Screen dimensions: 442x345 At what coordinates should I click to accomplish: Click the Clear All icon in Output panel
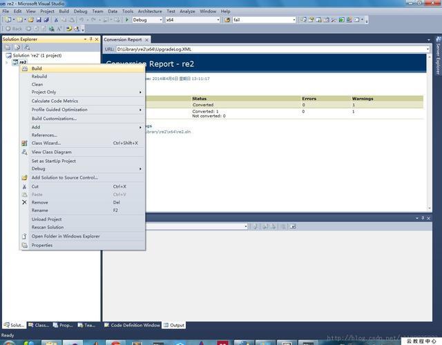coord(283,226)
